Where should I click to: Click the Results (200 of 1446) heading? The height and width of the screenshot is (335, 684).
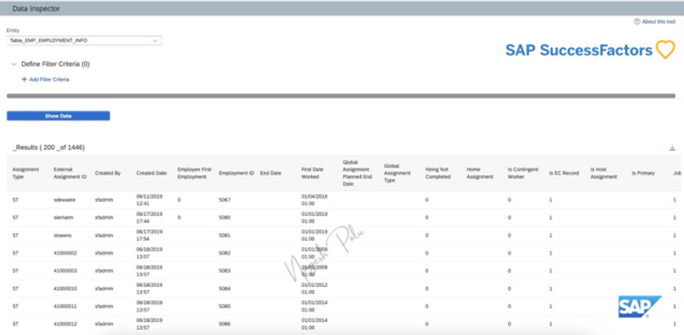49,147
